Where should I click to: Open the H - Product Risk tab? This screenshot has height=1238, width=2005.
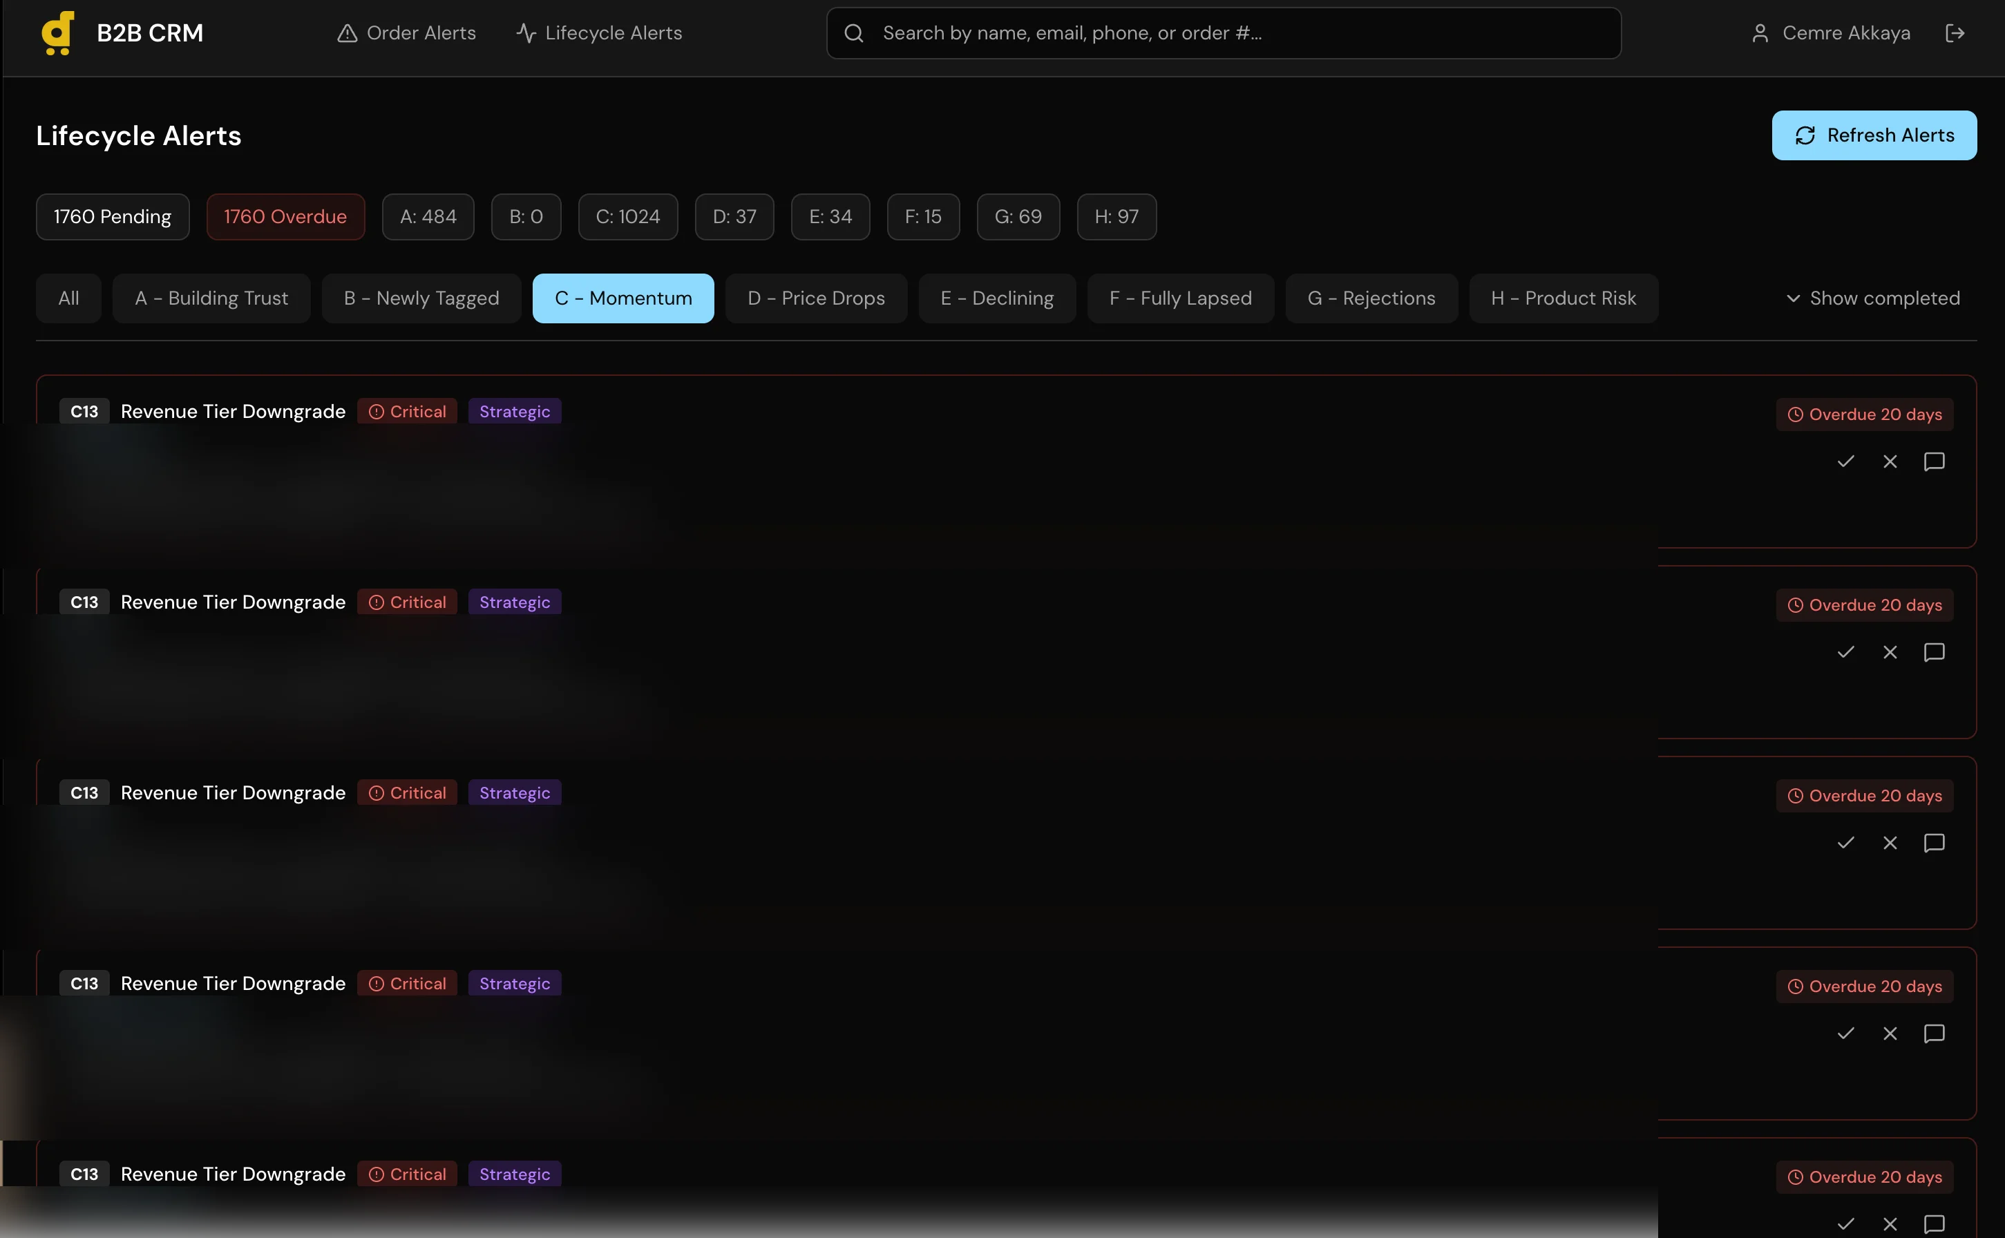click(1563, 298)
